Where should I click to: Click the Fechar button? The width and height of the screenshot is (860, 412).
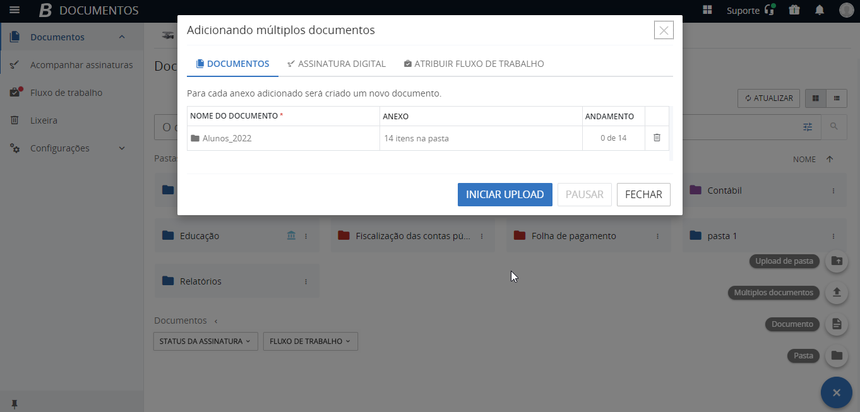point(643,194)
